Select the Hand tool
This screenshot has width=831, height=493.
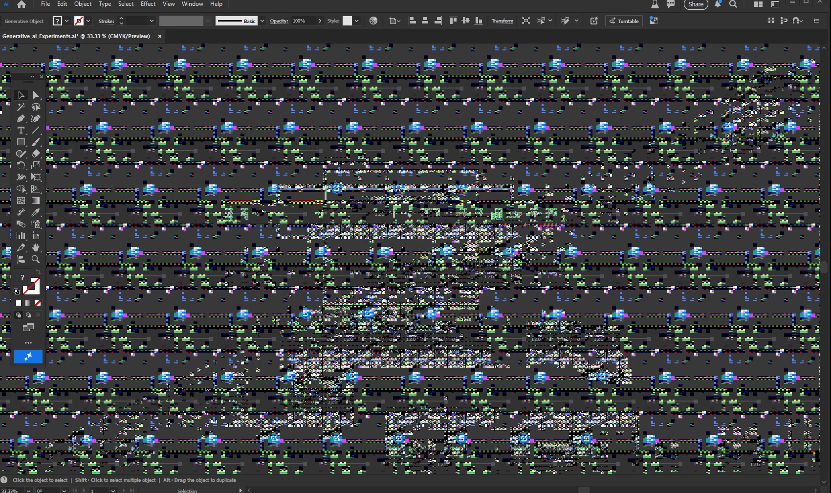[x=36, y=247]
